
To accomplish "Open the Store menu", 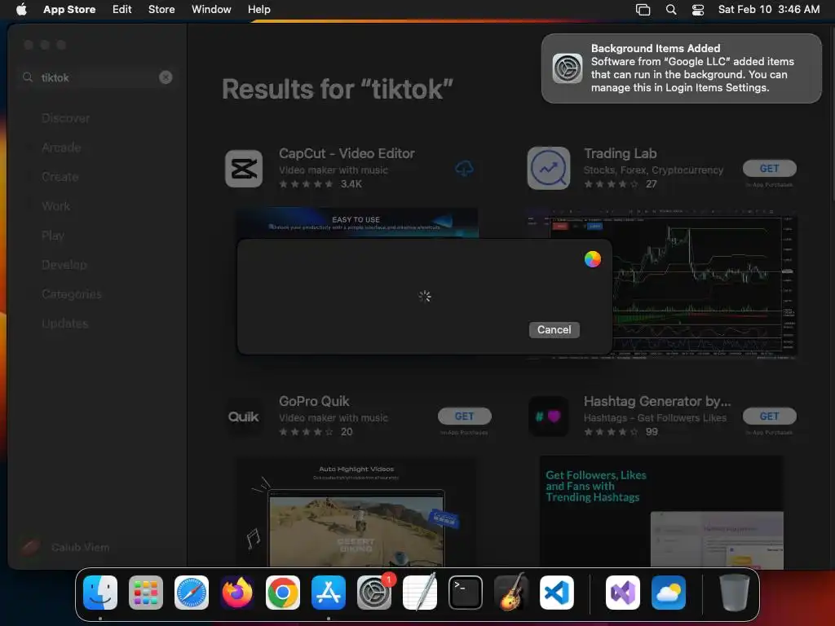I will [161, 9].
